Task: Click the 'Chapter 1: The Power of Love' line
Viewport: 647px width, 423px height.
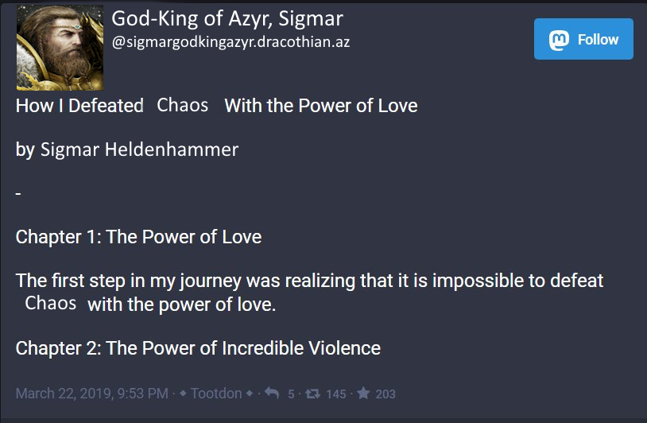Action: pos(138,237)
